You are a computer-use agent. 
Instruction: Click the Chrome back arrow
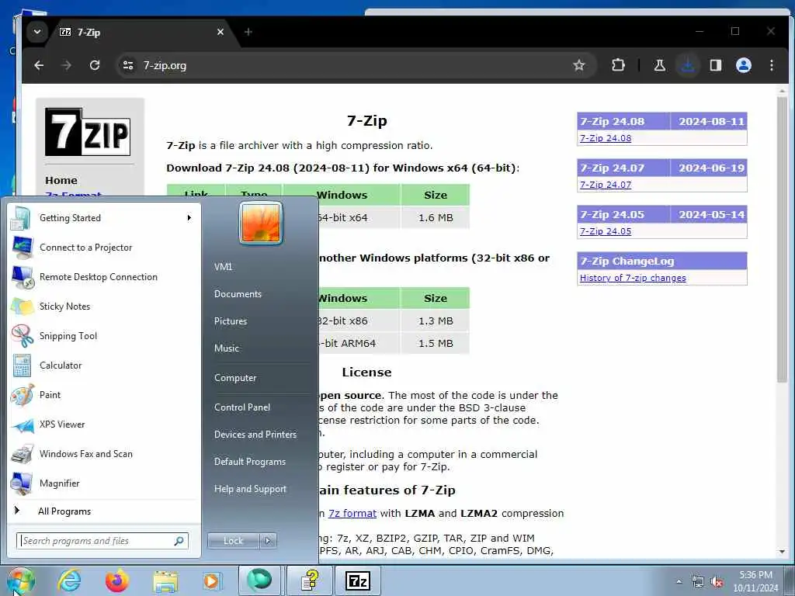tap(39, 65)
